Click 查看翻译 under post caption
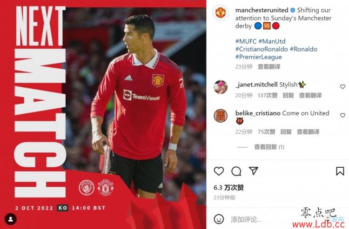Image resolution: width=349 pixels, height=229 pixels. click(269, 66)
